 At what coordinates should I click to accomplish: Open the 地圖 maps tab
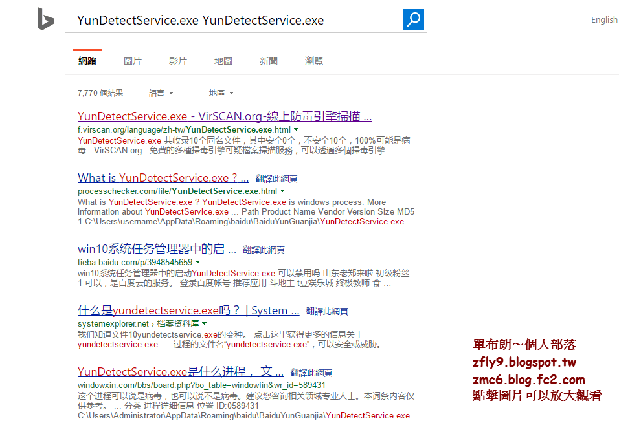point(223,61)
